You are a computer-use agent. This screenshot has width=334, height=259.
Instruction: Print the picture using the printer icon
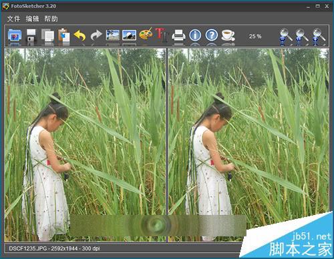[178, 35]
